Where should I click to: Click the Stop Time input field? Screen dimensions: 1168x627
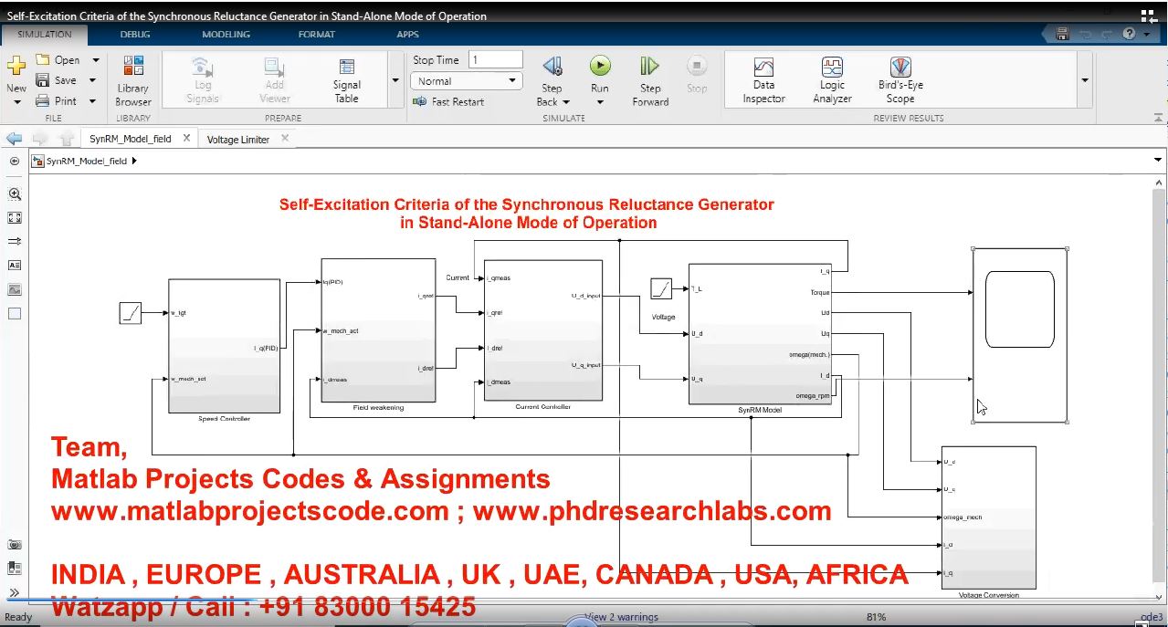tap(496, 60)
